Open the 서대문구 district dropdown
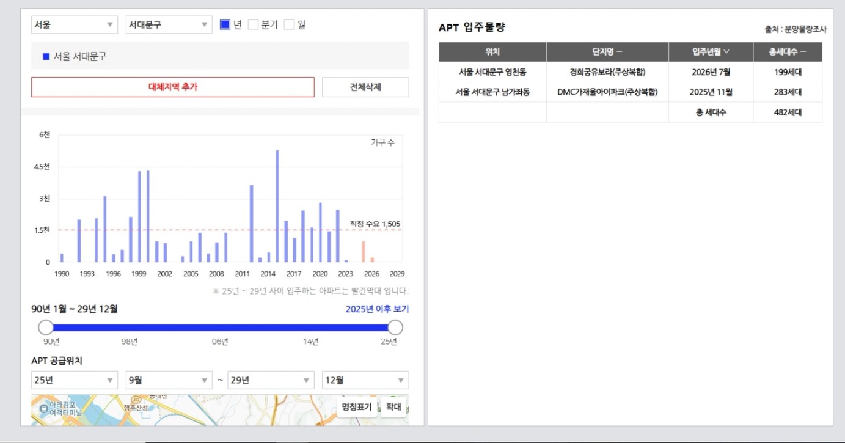The height and width of the screenshot is (443, 845). (169, 25)
